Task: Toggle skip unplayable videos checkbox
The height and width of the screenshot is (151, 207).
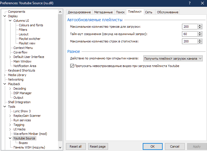Action: (72, 66)
